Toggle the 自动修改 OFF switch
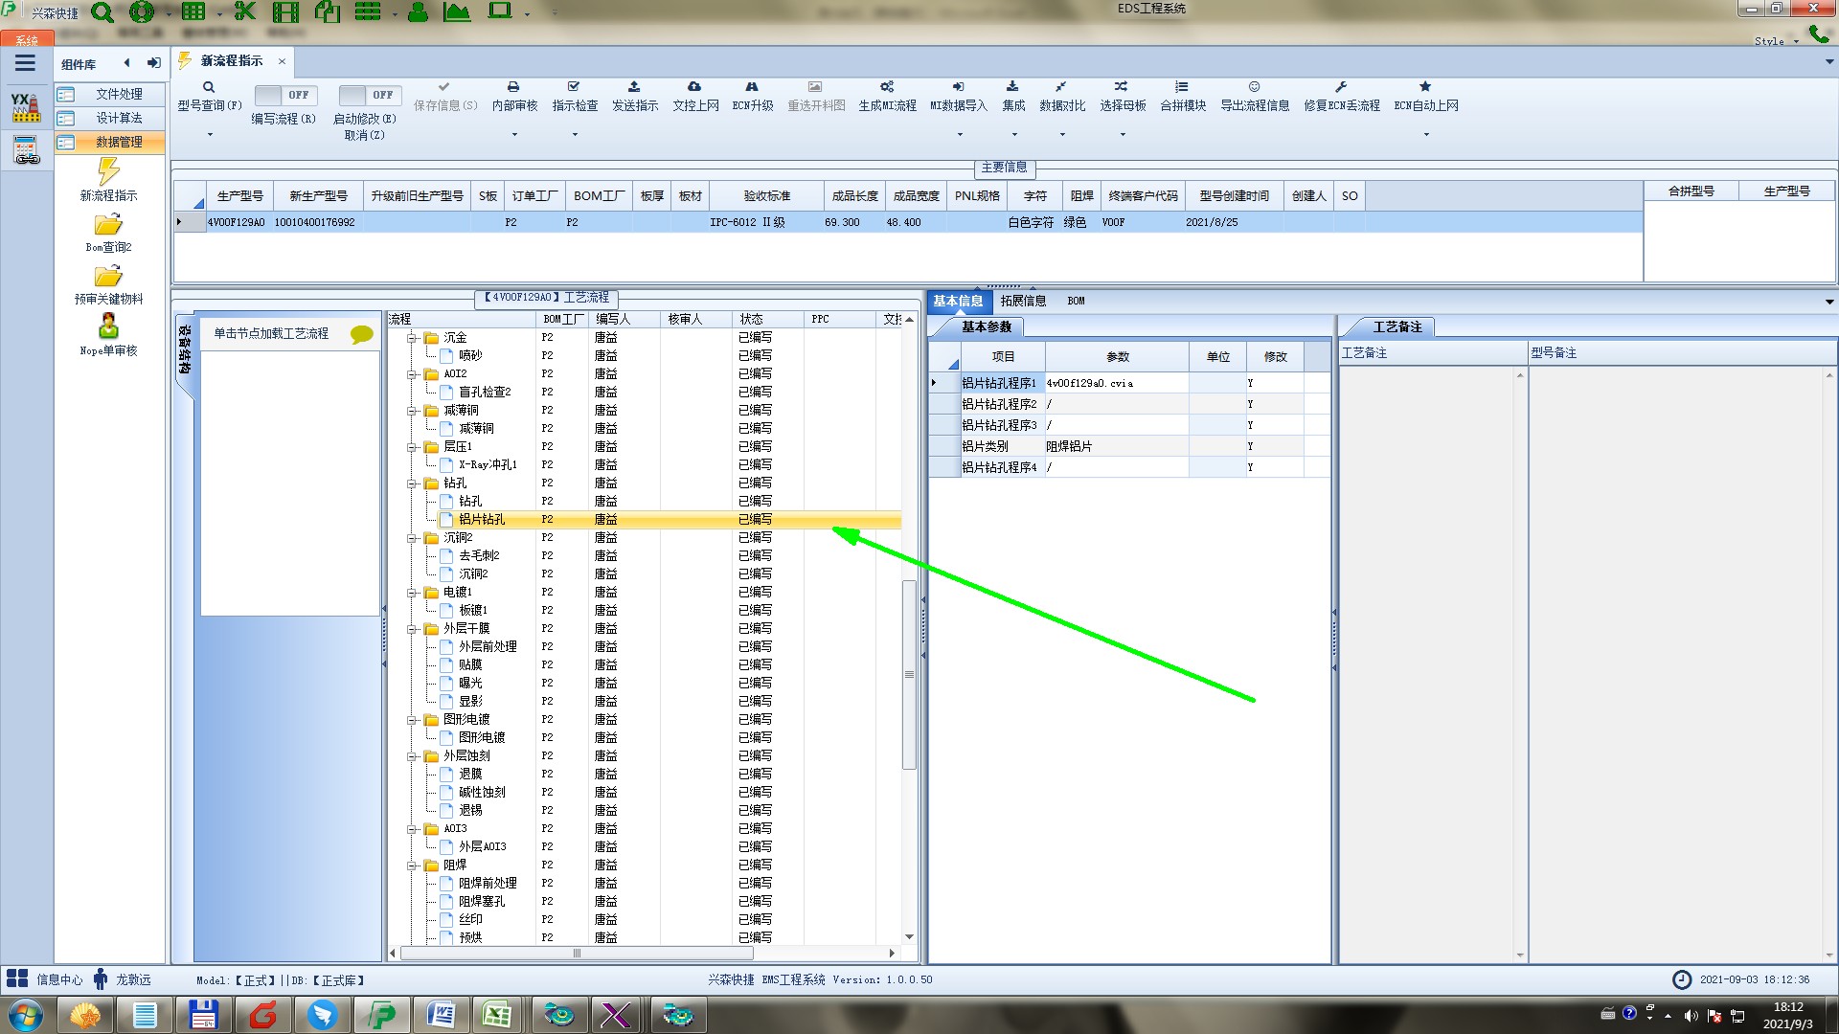 click(368, 95)
